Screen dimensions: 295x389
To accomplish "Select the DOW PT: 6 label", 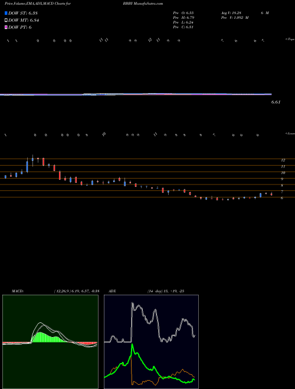I will 20,27.
